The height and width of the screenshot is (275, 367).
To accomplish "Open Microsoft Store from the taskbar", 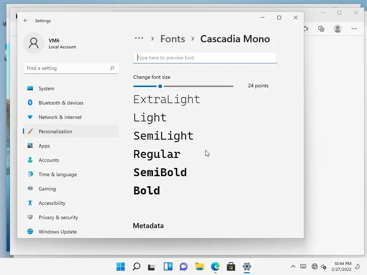I will point(231,266).
